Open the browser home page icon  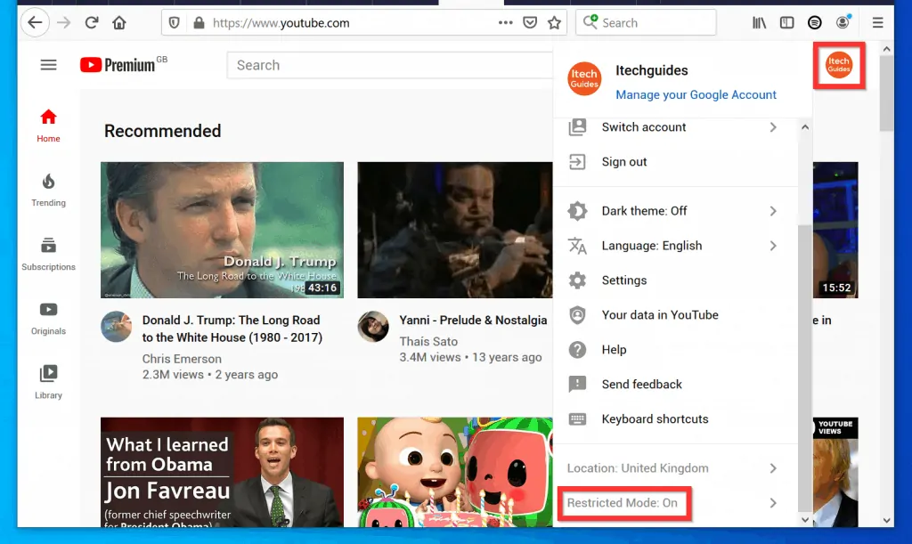119,22
